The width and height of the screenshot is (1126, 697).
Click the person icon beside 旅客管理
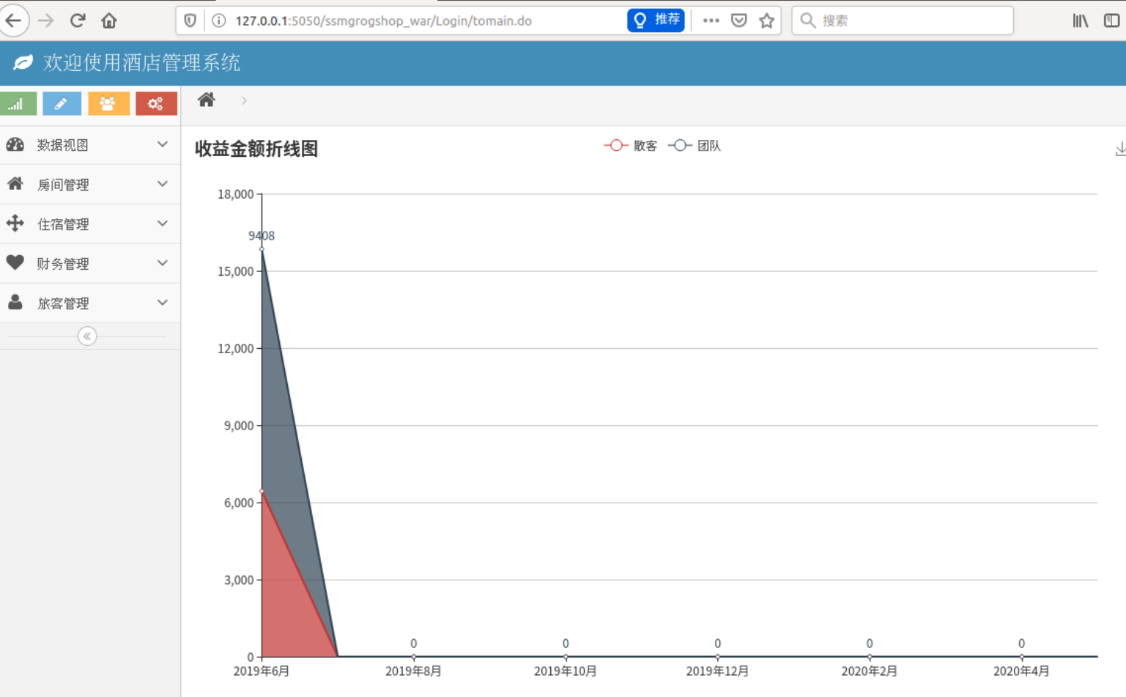coord(15,302)
